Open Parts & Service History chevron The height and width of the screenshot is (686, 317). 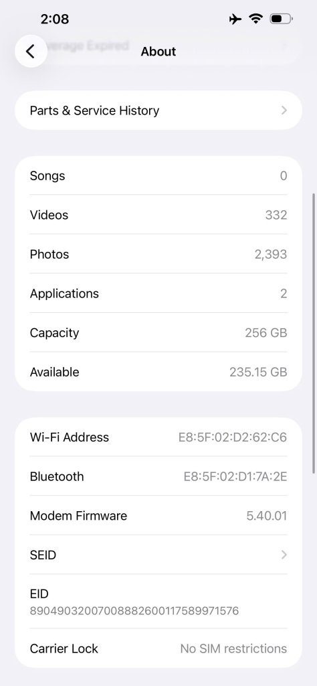(x=284, y=111)
